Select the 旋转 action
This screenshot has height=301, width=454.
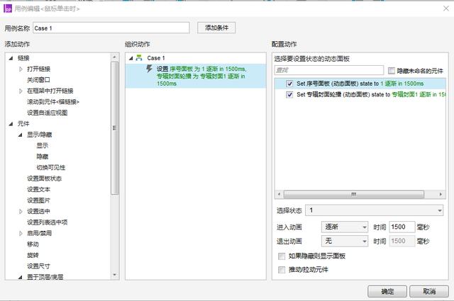33,255
